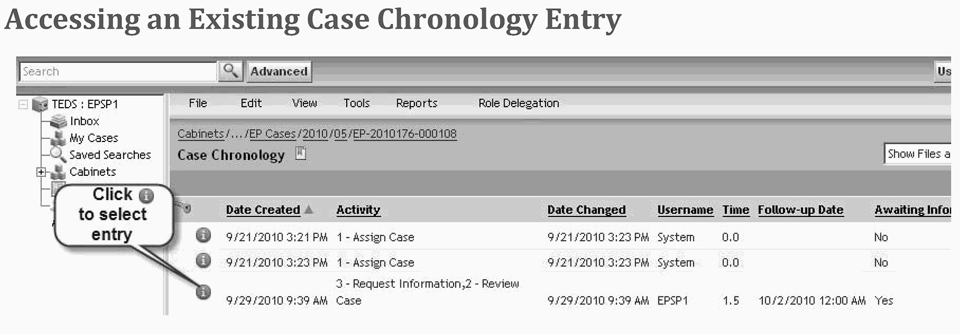This screenshot has height=334, width=960.
Task: Open the Inbox folder icon
Action: pyautogui.click(x=58, y=121)
